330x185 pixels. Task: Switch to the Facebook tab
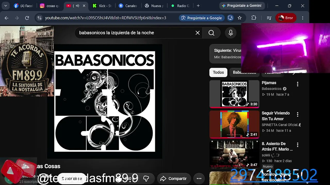pos(23,6)
